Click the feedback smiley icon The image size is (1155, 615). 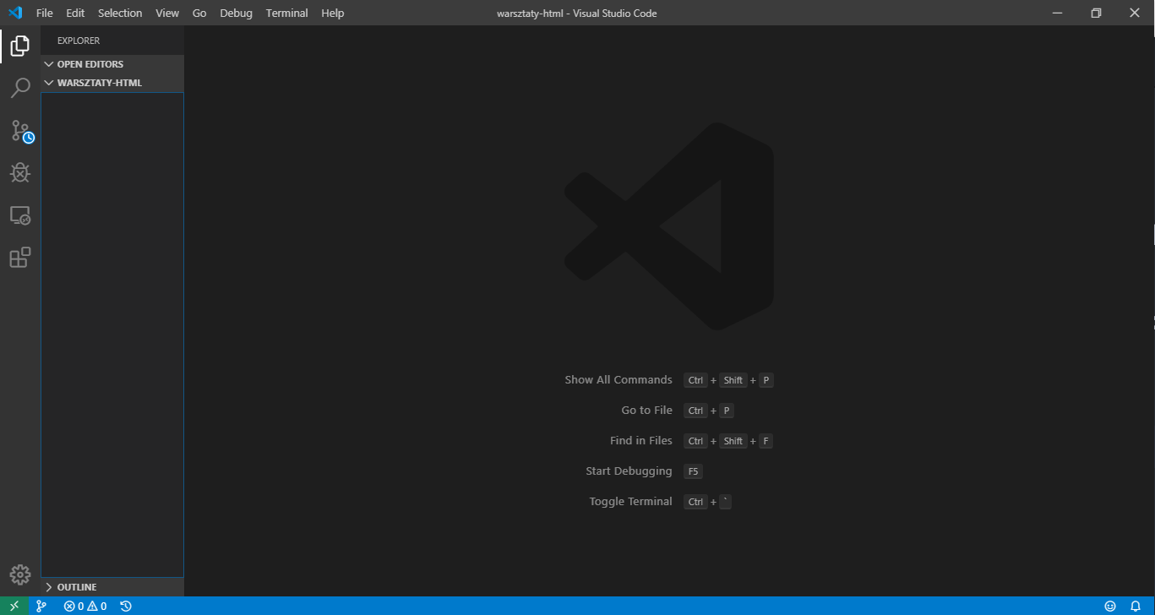coord(1110,606)
